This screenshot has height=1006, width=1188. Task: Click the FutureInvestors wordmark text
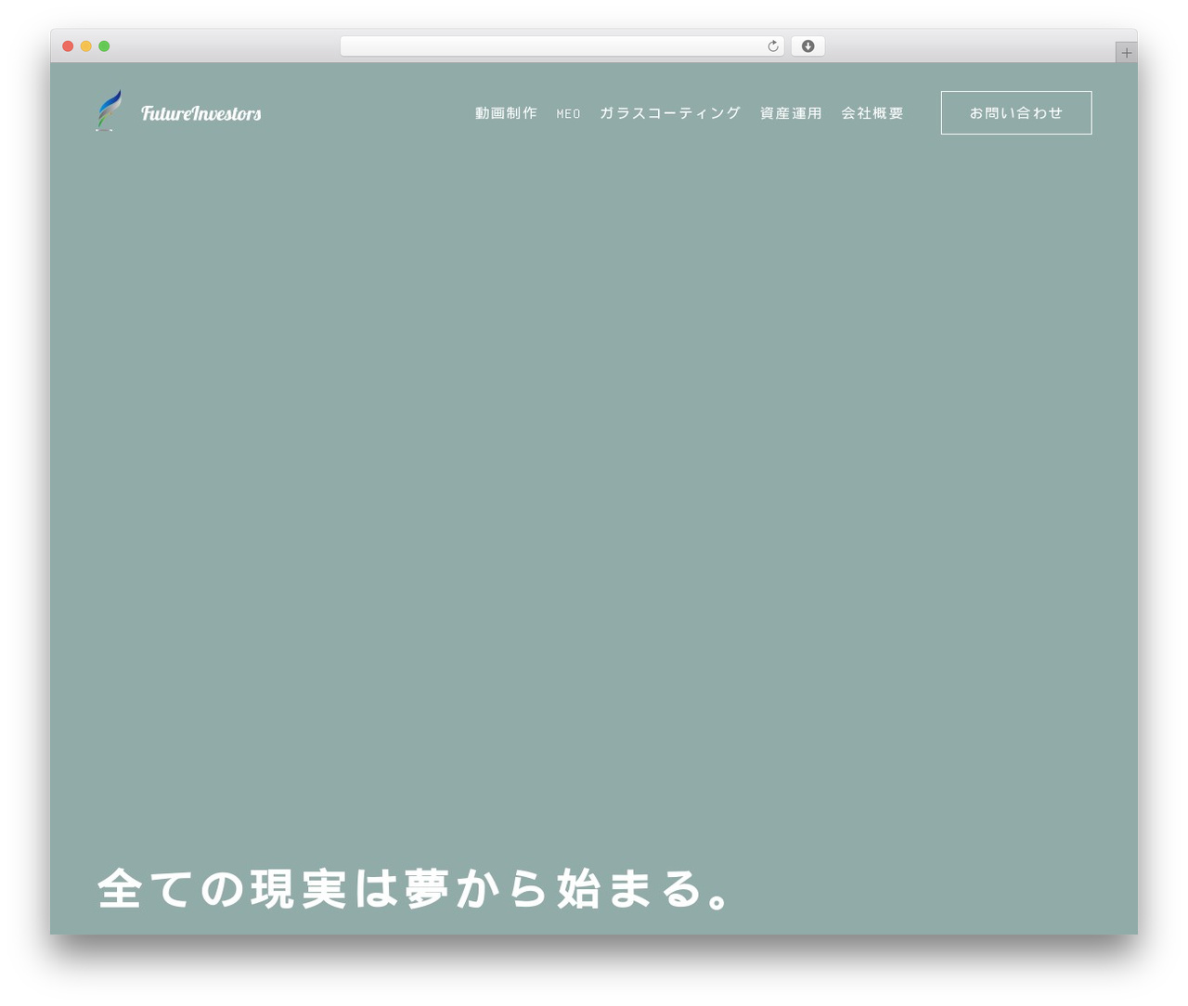200,113
